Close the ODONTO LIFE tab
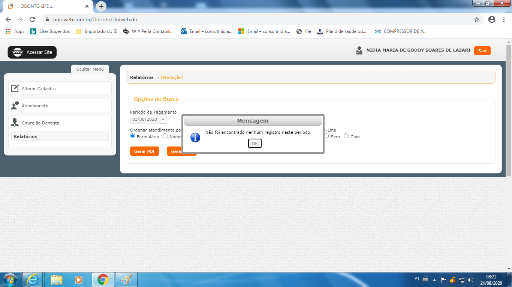Viewport: 512px width, 287px height. click(87, 6)
